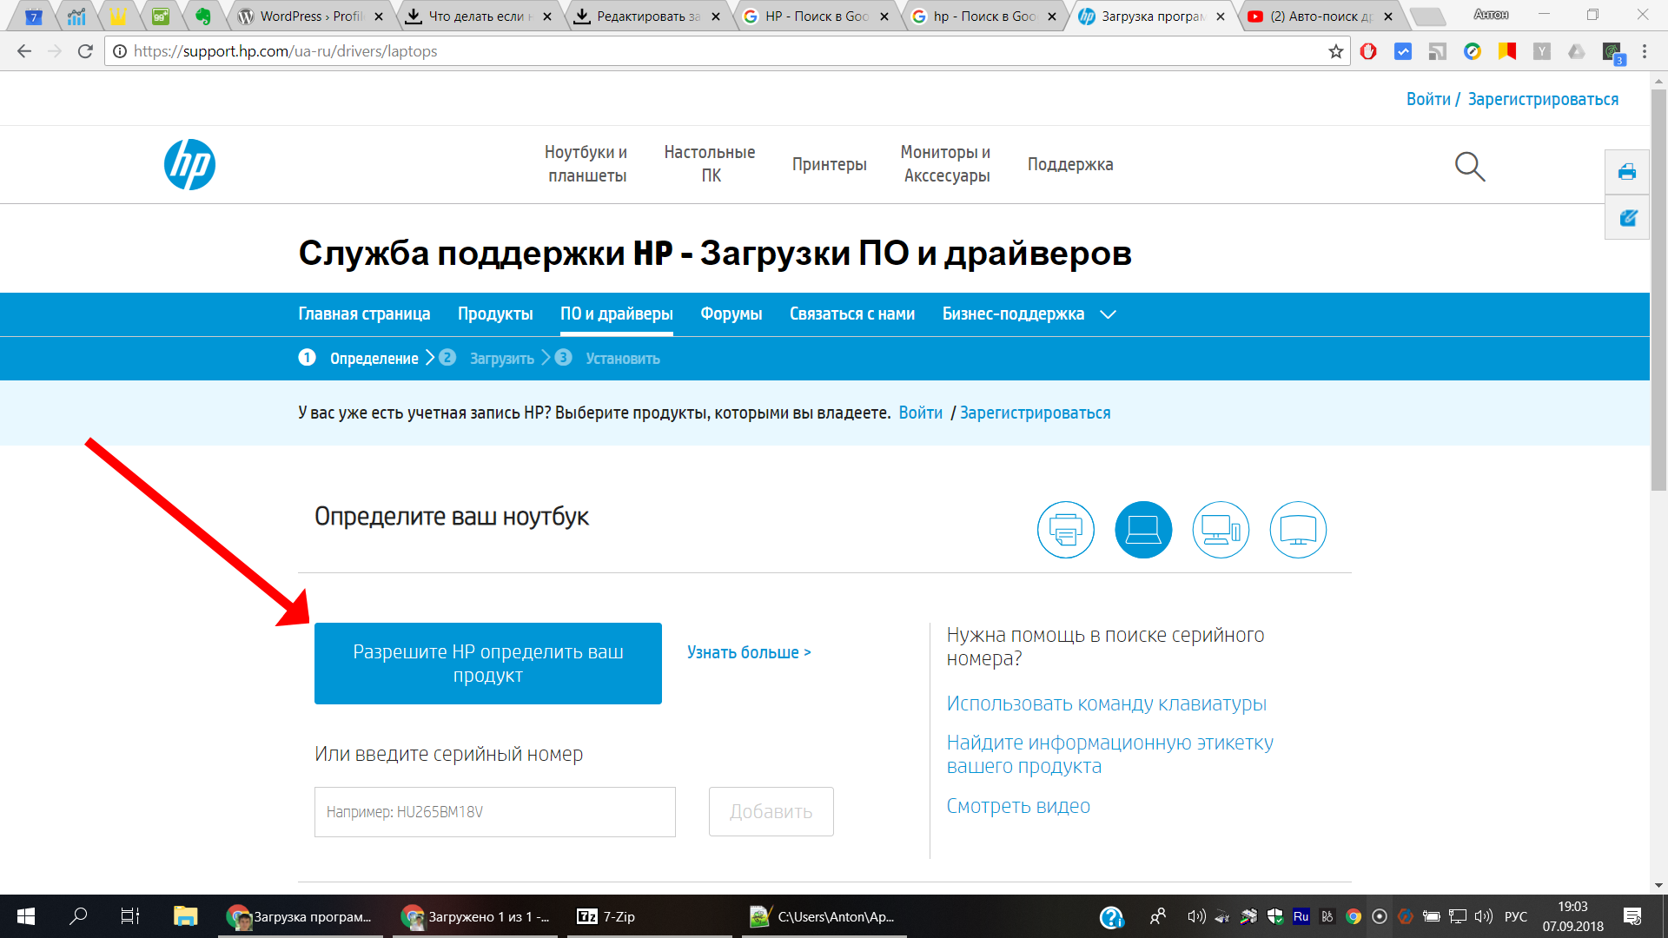The height and width of the screenshot is (938, 1668).
Task: Click Разрешите HP определить ваш продукт
Action: 487,664
